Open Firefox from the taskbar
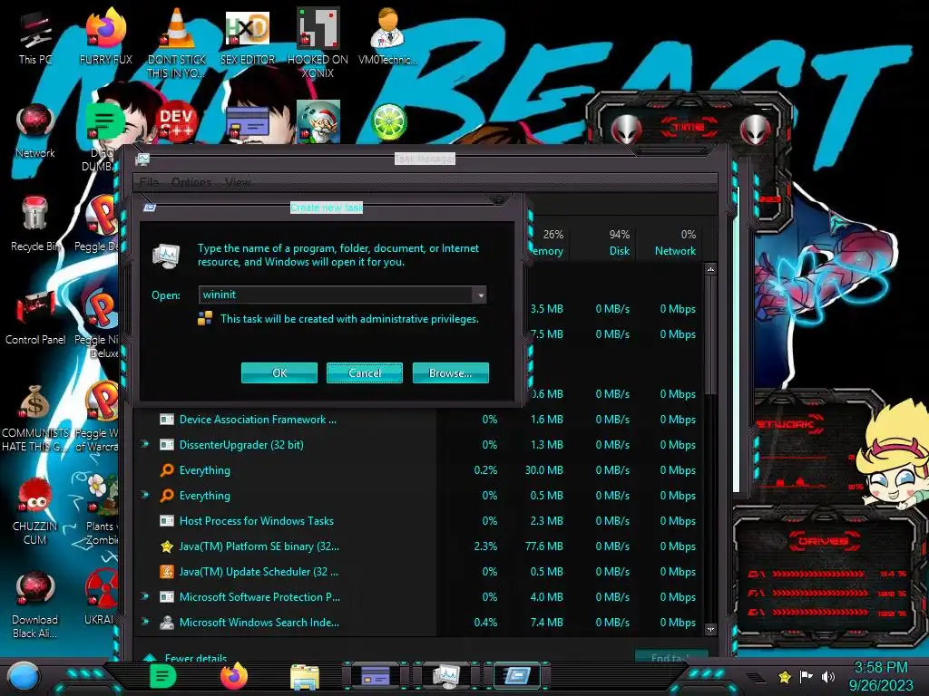Viewport: 929px width, 696px height. point(234,676)
